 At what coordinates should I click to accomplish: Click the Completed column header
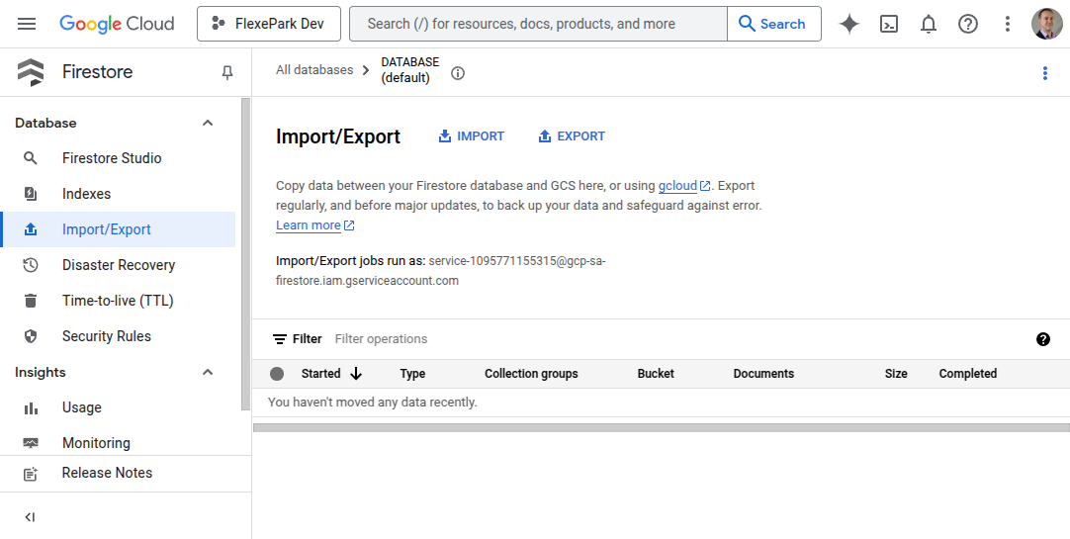click(967, 374)
